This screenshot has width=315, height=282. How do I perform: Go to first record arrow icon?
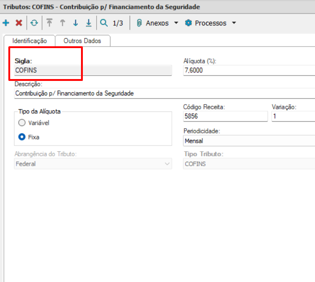[49, 23]
